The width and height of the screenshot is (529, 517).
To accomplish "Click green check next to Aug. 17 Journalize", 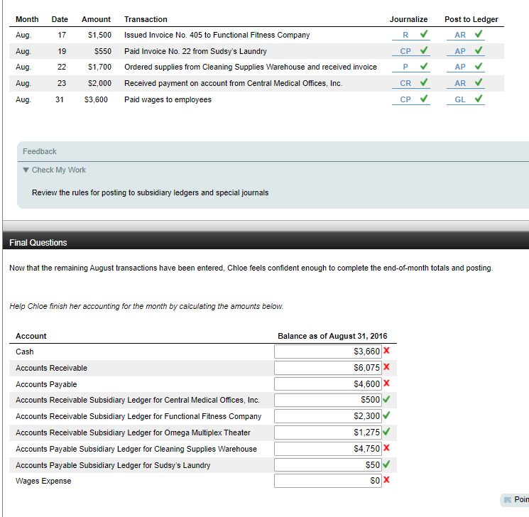I will tap(424, 34).
